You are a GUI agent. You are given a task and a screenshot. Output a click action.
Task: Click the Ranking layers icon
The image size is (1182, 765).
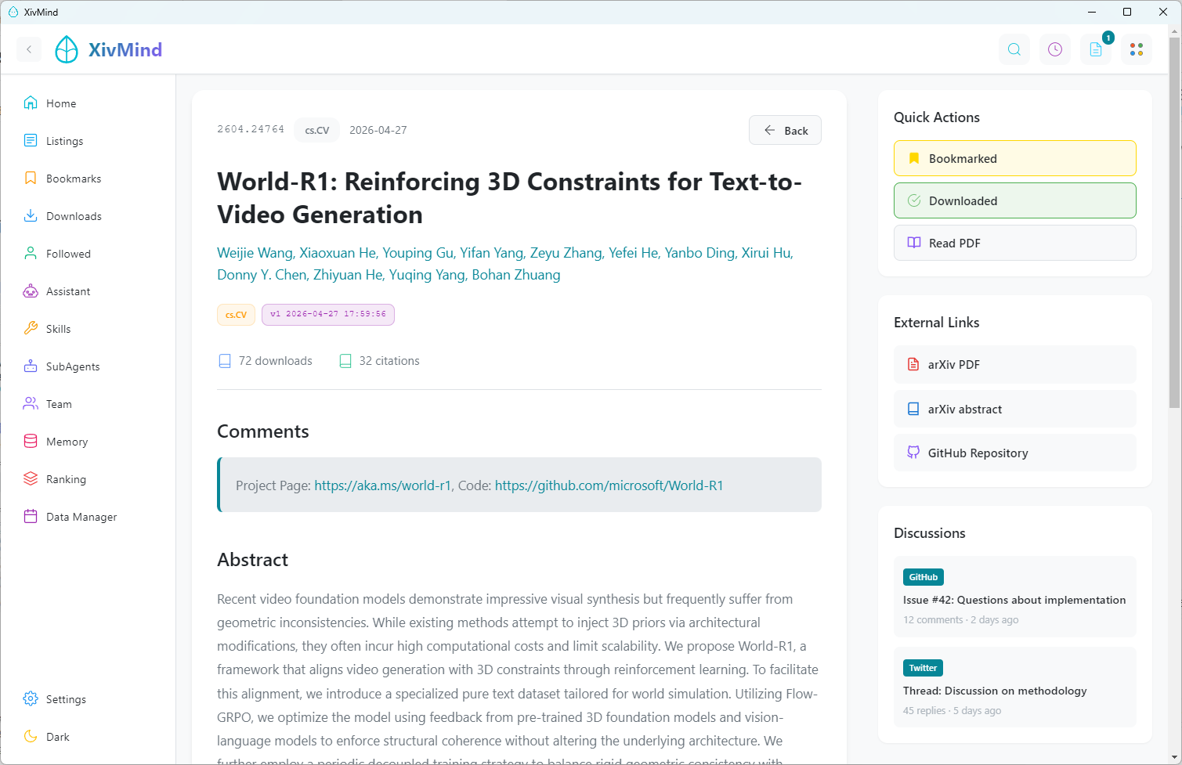click(x=31, y=479)
